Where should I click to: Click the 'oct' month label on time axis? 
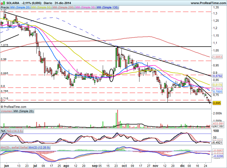(124, 165)
